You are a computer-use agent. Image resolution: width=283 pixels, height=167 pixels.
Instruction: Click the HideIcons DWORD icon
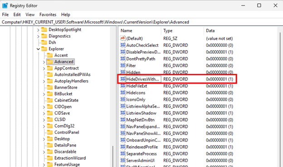point(123,93)
